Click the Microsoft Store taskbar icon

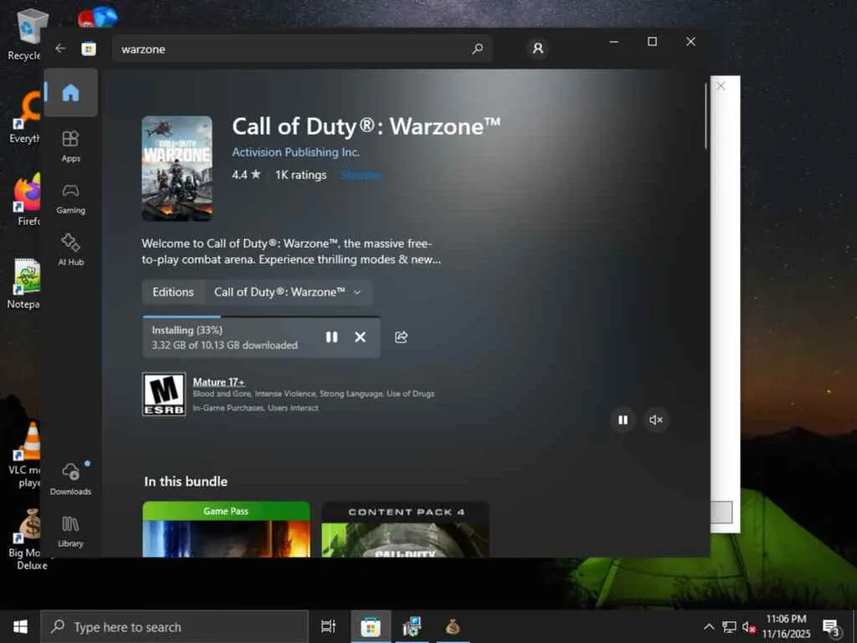point(371,626)
